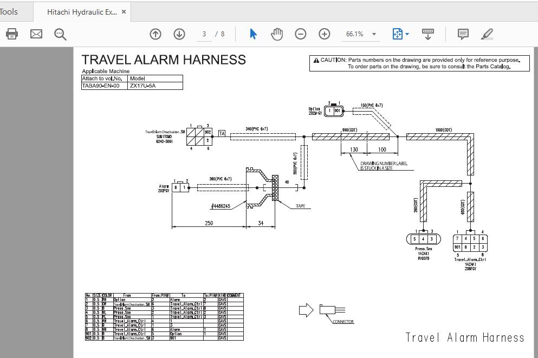Screen dimensions: 538x358
Task: Click the scrolling mode keyboard icon
Action: coord(428,34)
